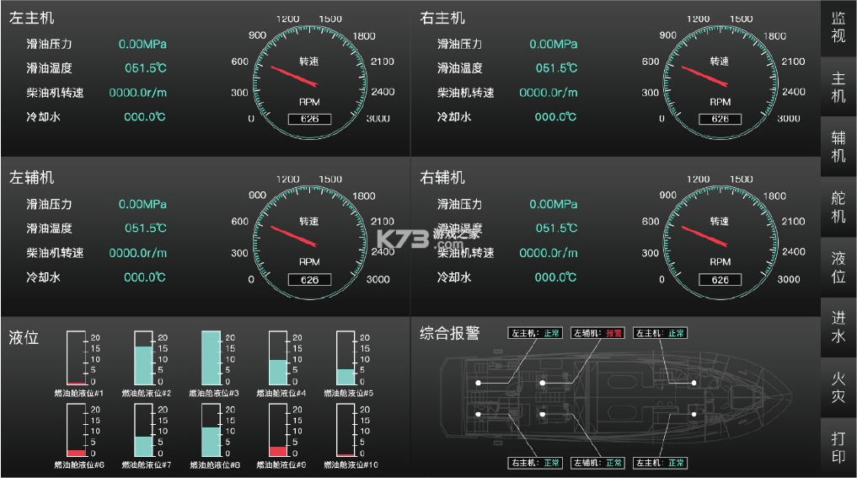
Task: Click the 打印 print button in sidebar
Action: coord(838,448)
